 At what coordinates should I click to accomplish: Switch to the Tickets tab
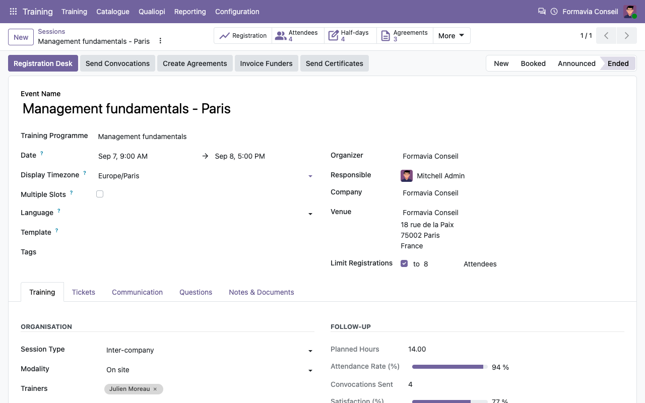84,292
